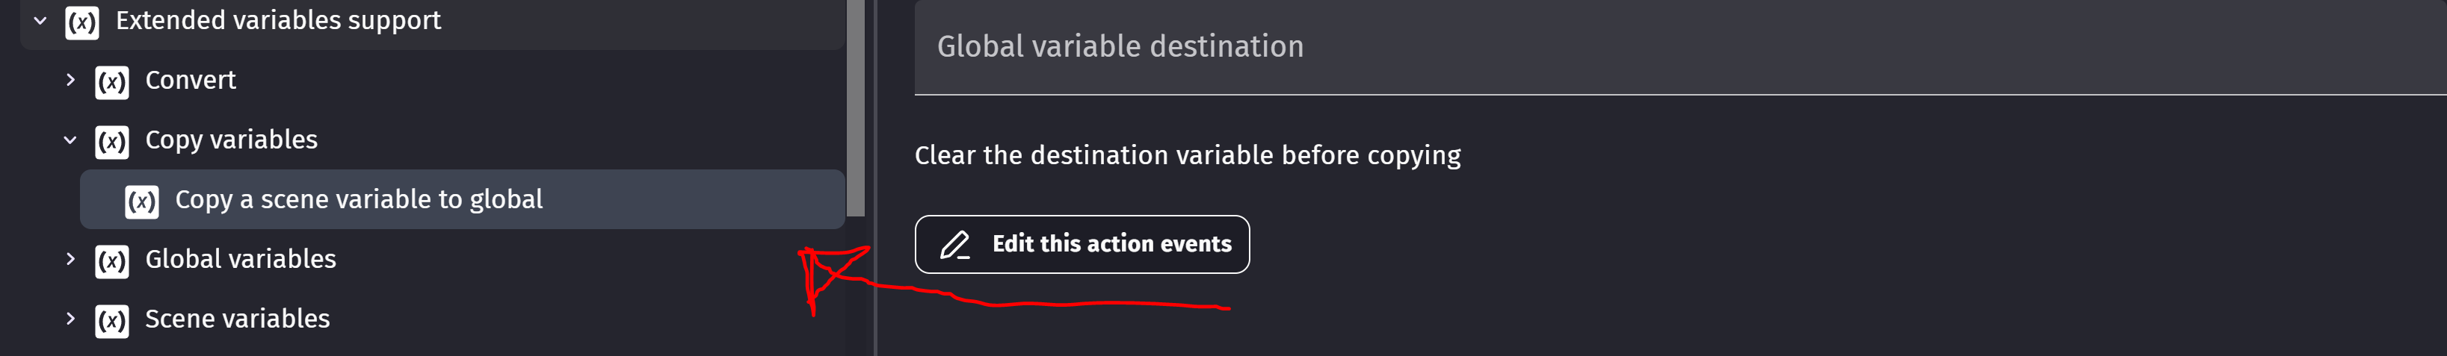Select the Convert tree item label

click(190, 80)
